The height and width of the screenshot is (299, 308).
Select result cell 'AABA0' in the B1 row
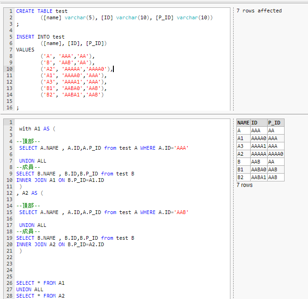point(259,169)
